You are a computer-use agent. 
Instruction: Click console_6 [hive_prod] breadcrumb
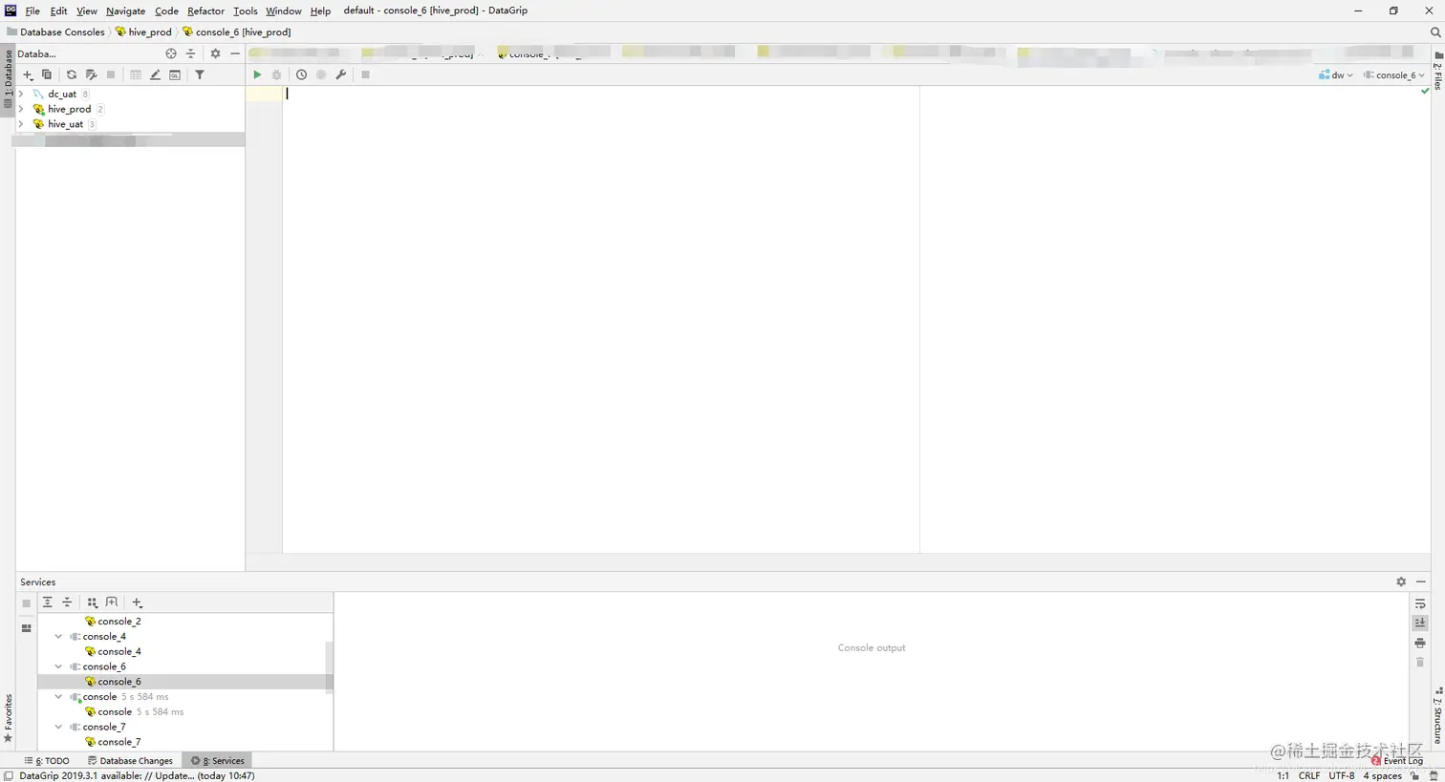coord(236,32)
